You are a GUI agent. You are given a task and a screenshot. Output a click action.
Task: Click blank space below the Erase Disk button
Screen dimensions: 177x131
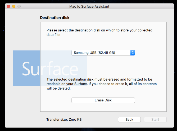(x=103, y=107)
